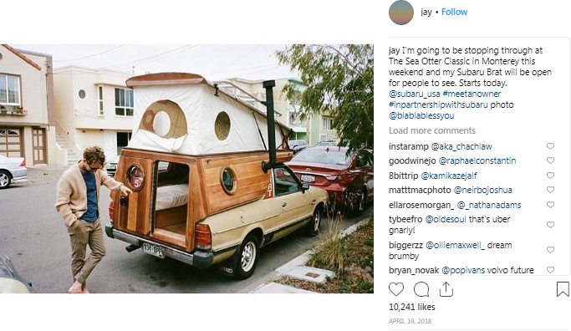The width and height of the screenshot is (571, 331).
Task: View the 10,241 likes list
Action: click(412, 307)
